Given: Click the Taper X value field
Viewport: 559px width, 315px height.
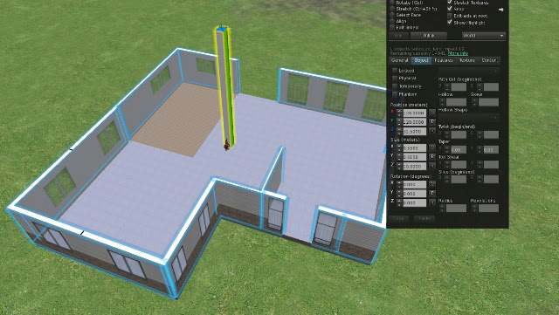Looking at the screenshot, I should (x=459, y=150).
